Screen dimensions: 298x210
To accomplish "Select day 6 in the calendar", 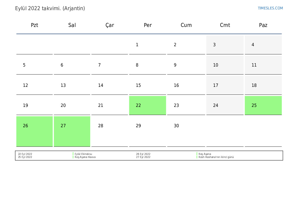I will click(x=72, y=65).
